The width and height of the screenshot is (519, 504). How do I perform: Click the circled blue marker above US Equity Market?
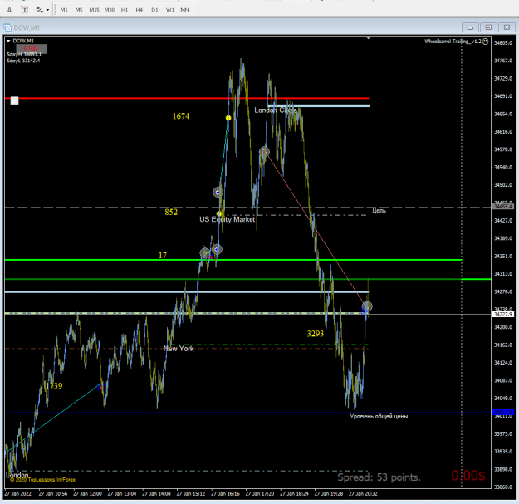tap(218, 193)
